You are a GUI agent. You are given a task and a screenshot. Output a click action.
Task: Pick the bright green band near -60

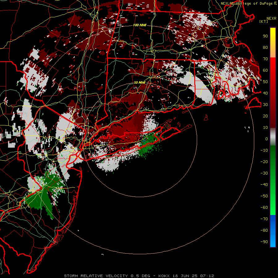(x=273, y=210)
